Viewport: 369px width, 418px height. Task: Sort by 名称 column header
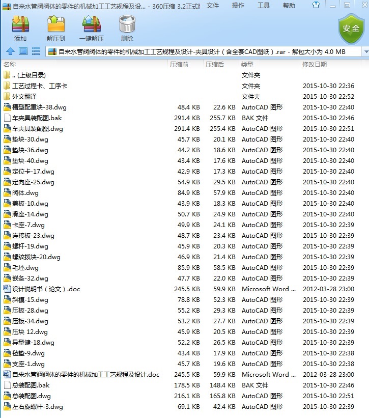[x=10, y=64]
